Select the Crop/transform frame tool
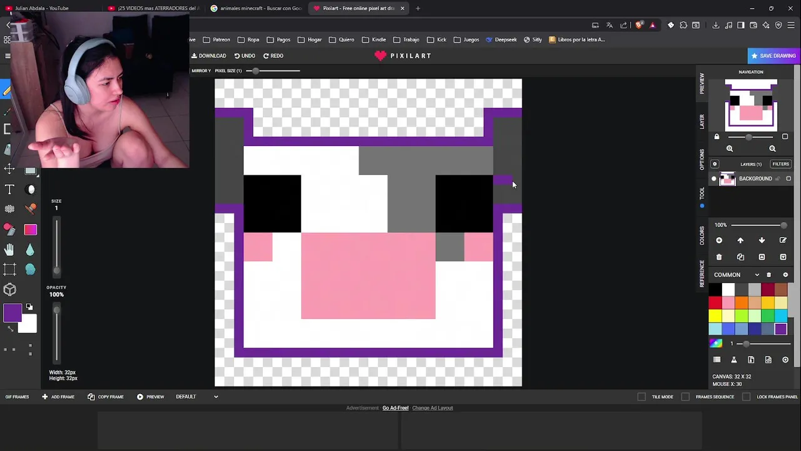Screen dimensions: 801x451 pos(9,269)
